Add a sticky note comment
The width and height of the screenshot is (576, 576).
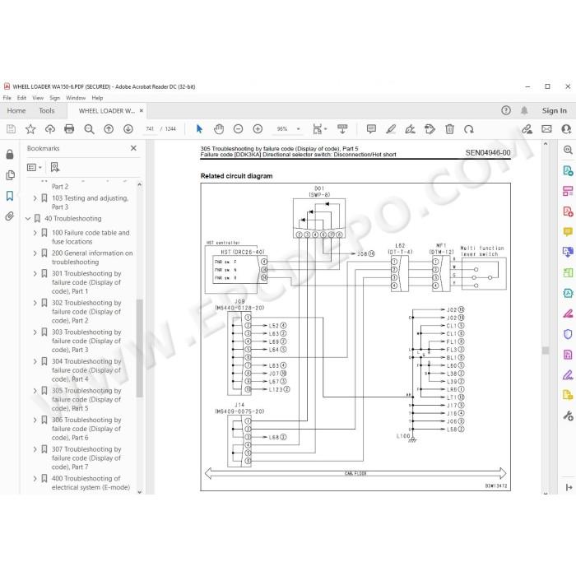tap(371, 129)
